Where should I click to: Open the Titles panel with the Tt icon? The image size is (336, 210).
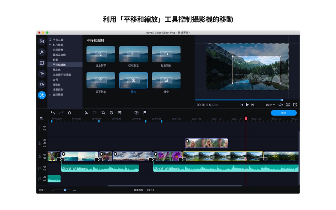pyautogui.click(x=42, y=74)
